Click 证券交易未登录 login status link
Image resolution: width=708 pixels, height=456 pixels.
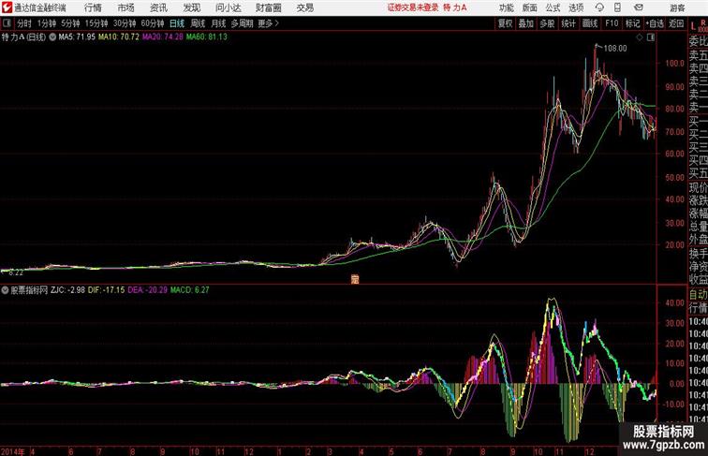click(x=413, y=7)
